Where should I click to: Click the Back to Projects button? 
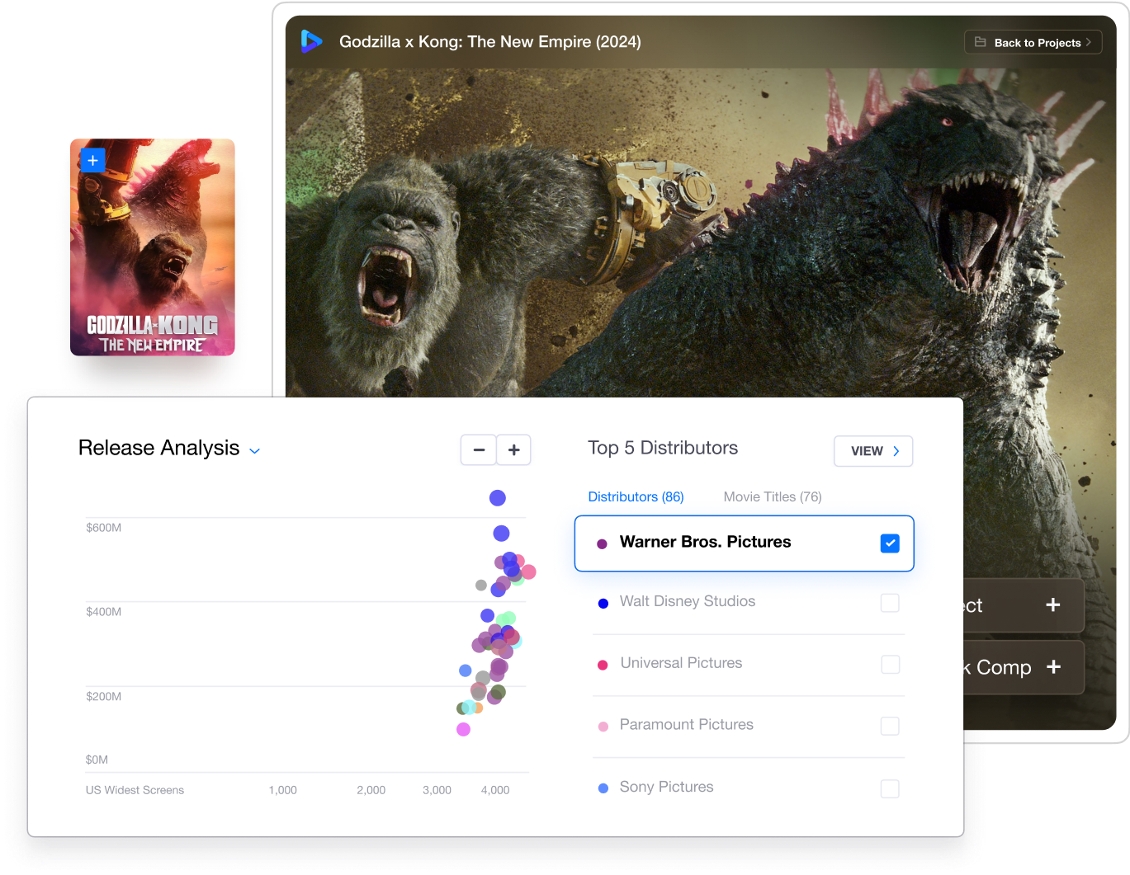(1033, 42)
